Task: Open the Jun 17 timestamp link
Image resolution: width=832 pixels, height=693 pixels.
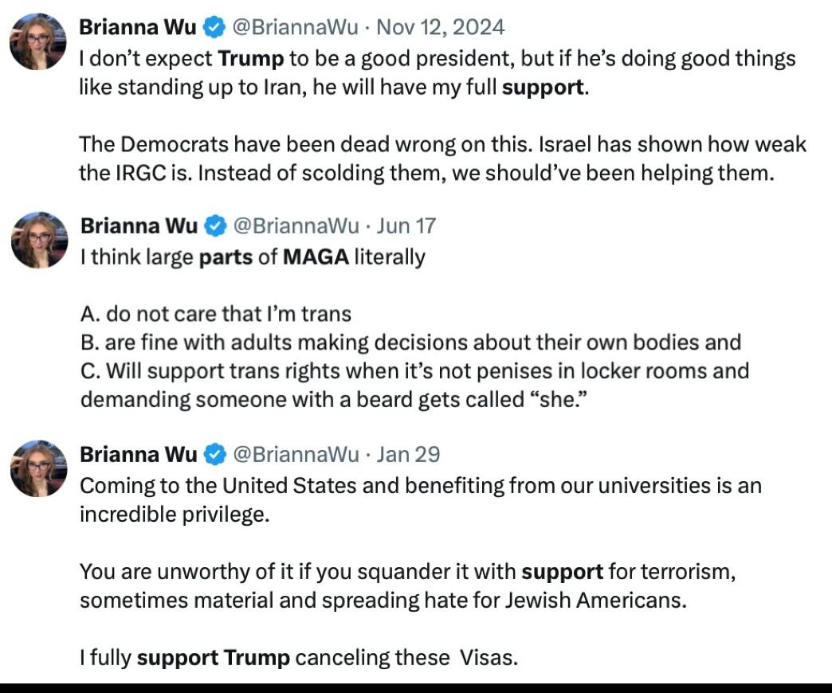Action: coord(406,226)
